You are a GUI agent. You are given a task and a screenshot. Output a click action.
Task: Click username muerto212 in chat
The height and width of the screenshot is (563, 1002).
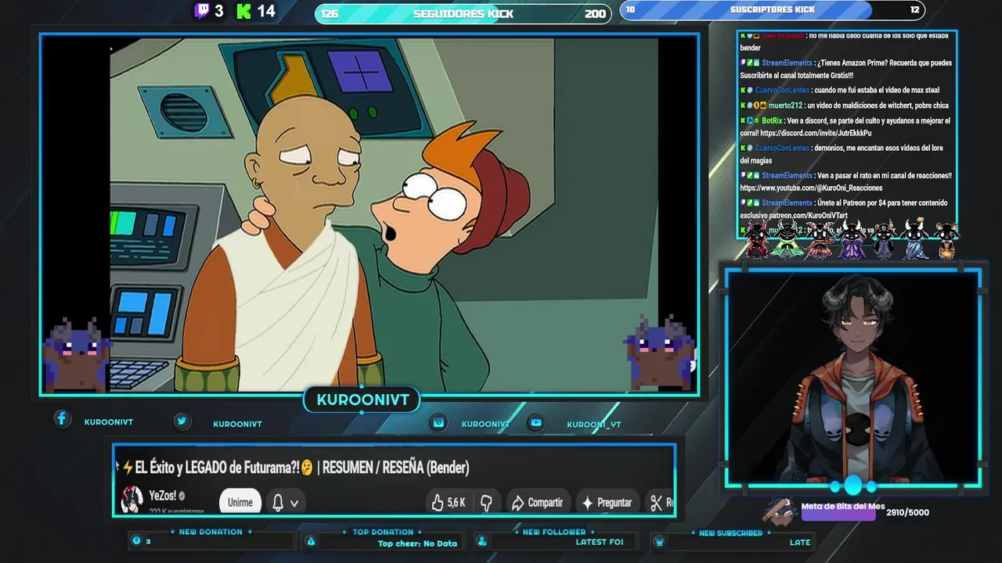(x=785, y=106)
